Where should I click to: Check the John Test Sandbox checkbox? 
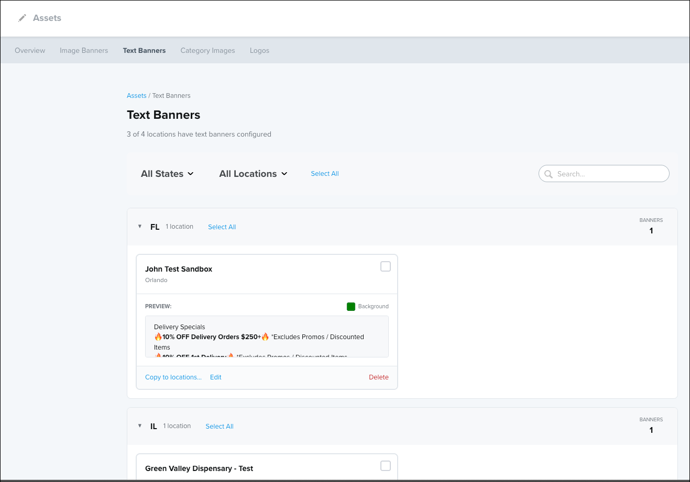click(x=386, y=266)
